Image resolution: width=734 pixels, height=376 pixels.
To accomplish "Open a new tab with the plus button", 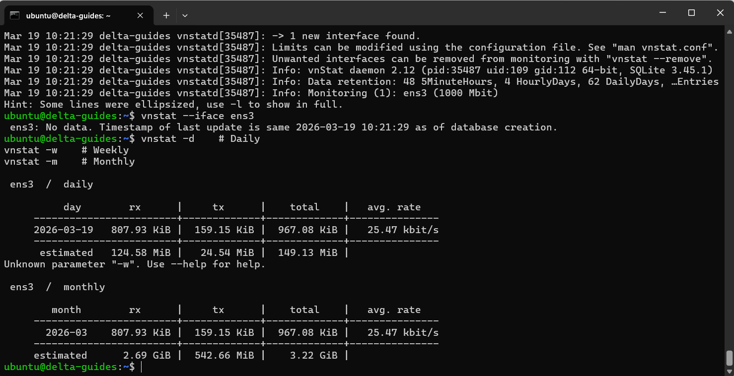I will 166,15.
